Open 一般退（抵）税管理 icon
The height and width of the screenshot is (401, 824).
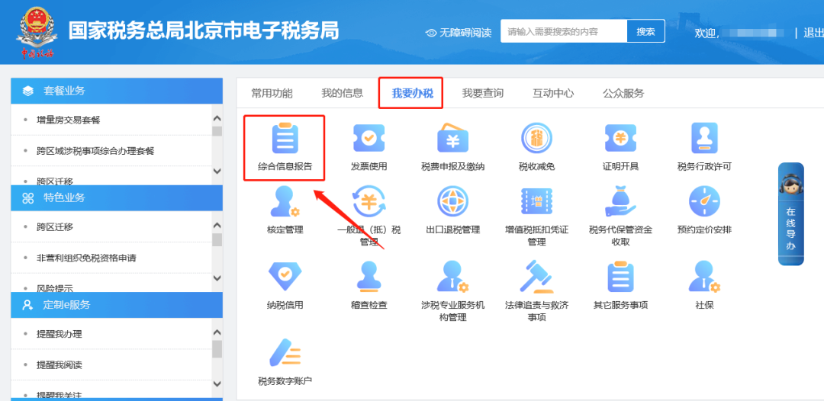(369, 201)
